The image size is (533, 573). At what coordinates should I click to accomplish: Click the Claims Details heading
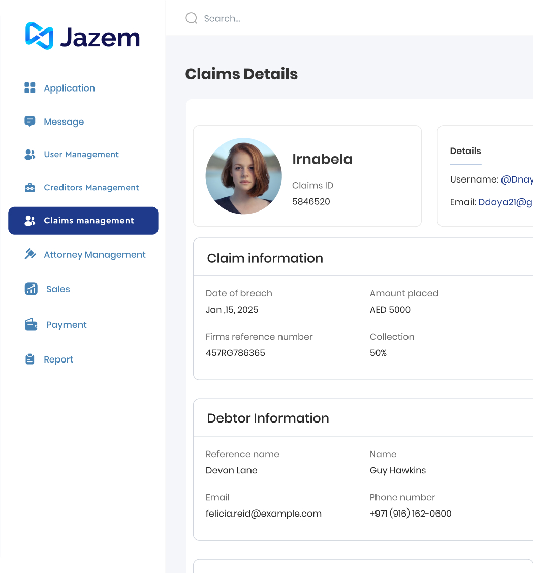pyautogui.click(x=241, y=74)
